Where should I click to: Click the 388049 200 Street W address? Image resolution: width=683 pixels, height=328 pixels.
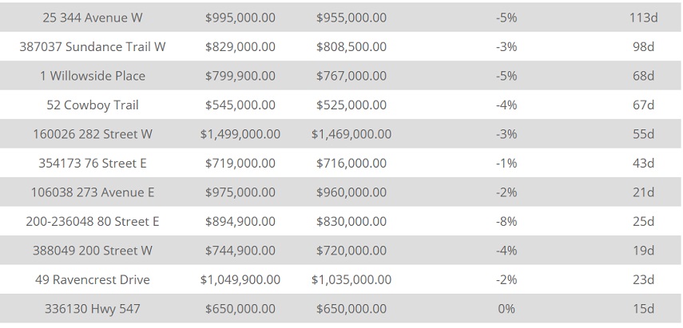[x=93, y=251]
